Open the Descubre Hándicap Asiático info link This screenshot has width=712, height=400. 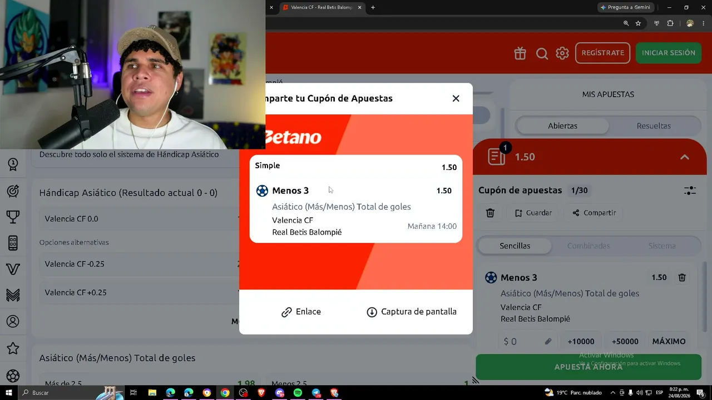[129, 154]
